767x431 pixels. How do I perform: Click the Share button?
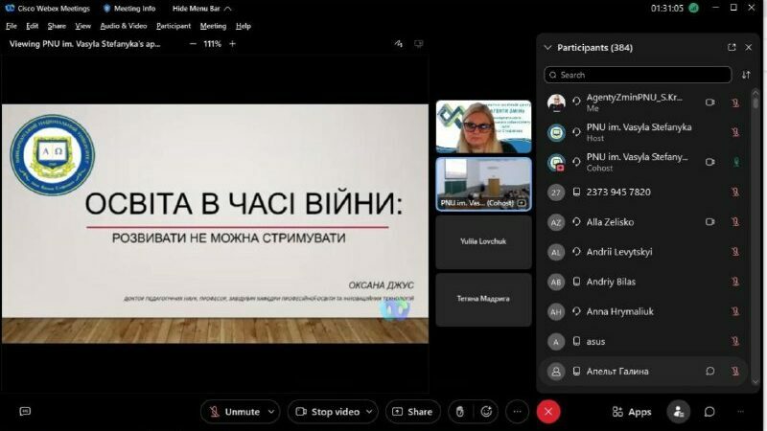(413, 412)
